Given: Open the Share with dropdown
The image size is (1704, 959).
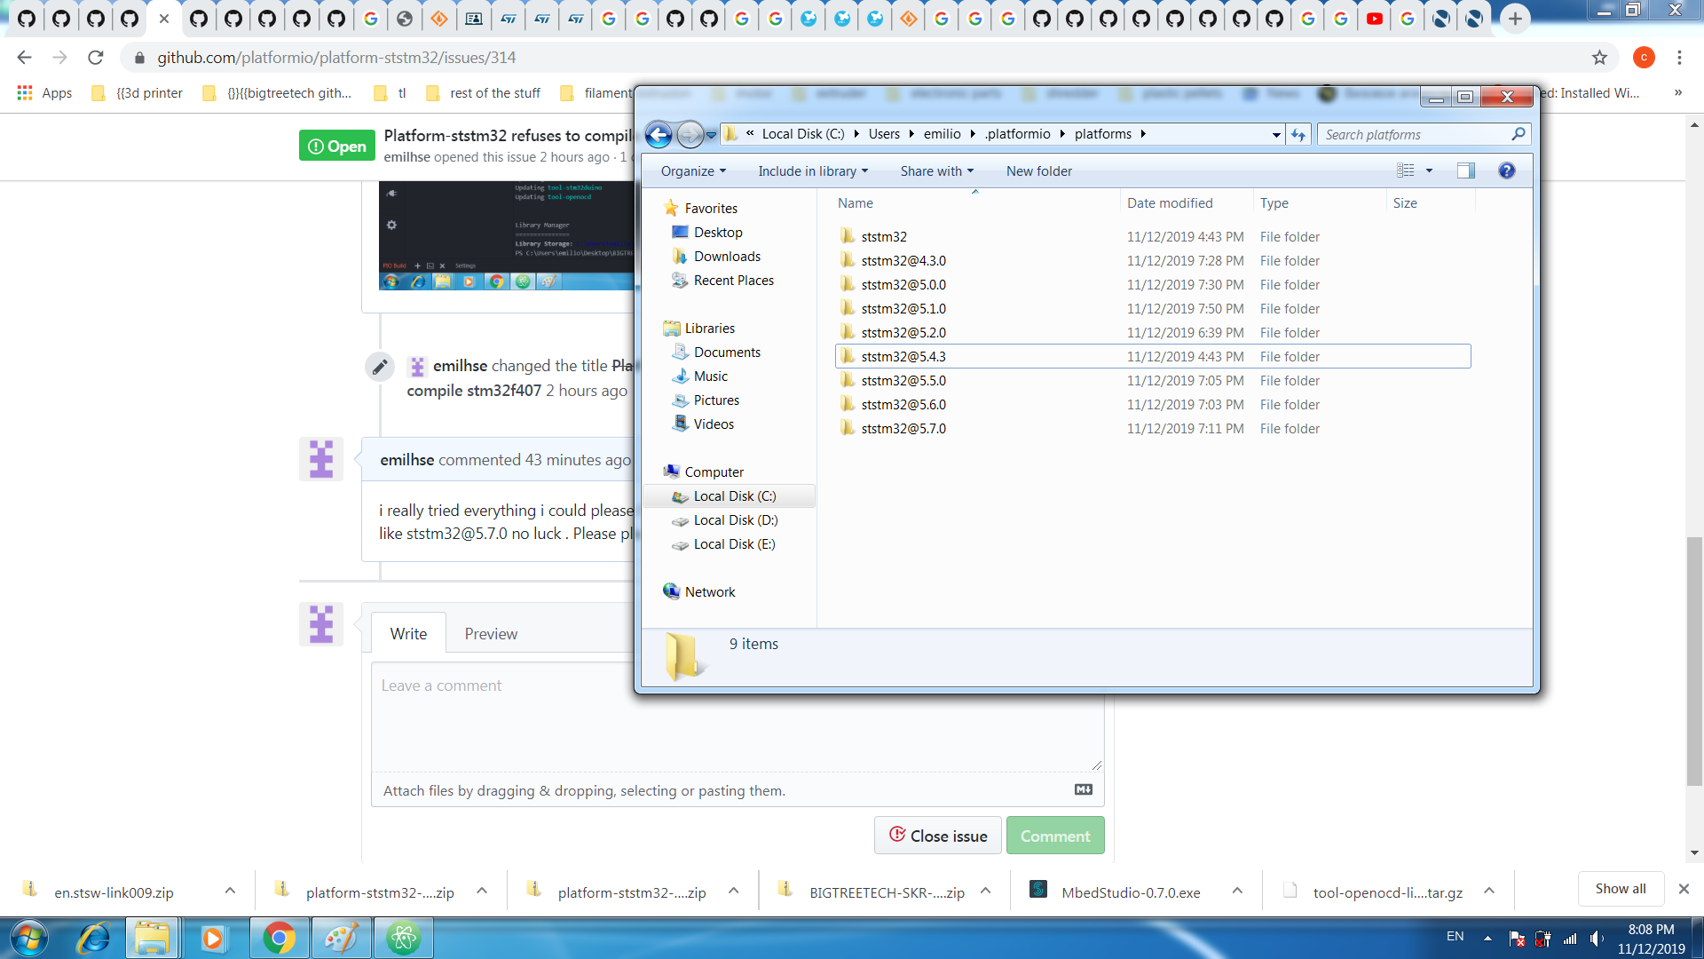Looking at the screenshot, I should click(x=935, y=170).
